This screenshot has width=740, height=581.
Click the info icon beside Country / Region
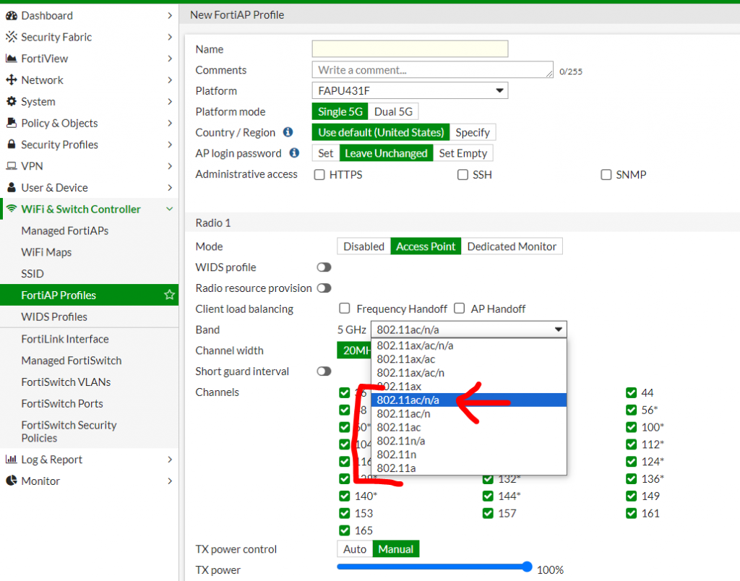(x=288, y=132)
